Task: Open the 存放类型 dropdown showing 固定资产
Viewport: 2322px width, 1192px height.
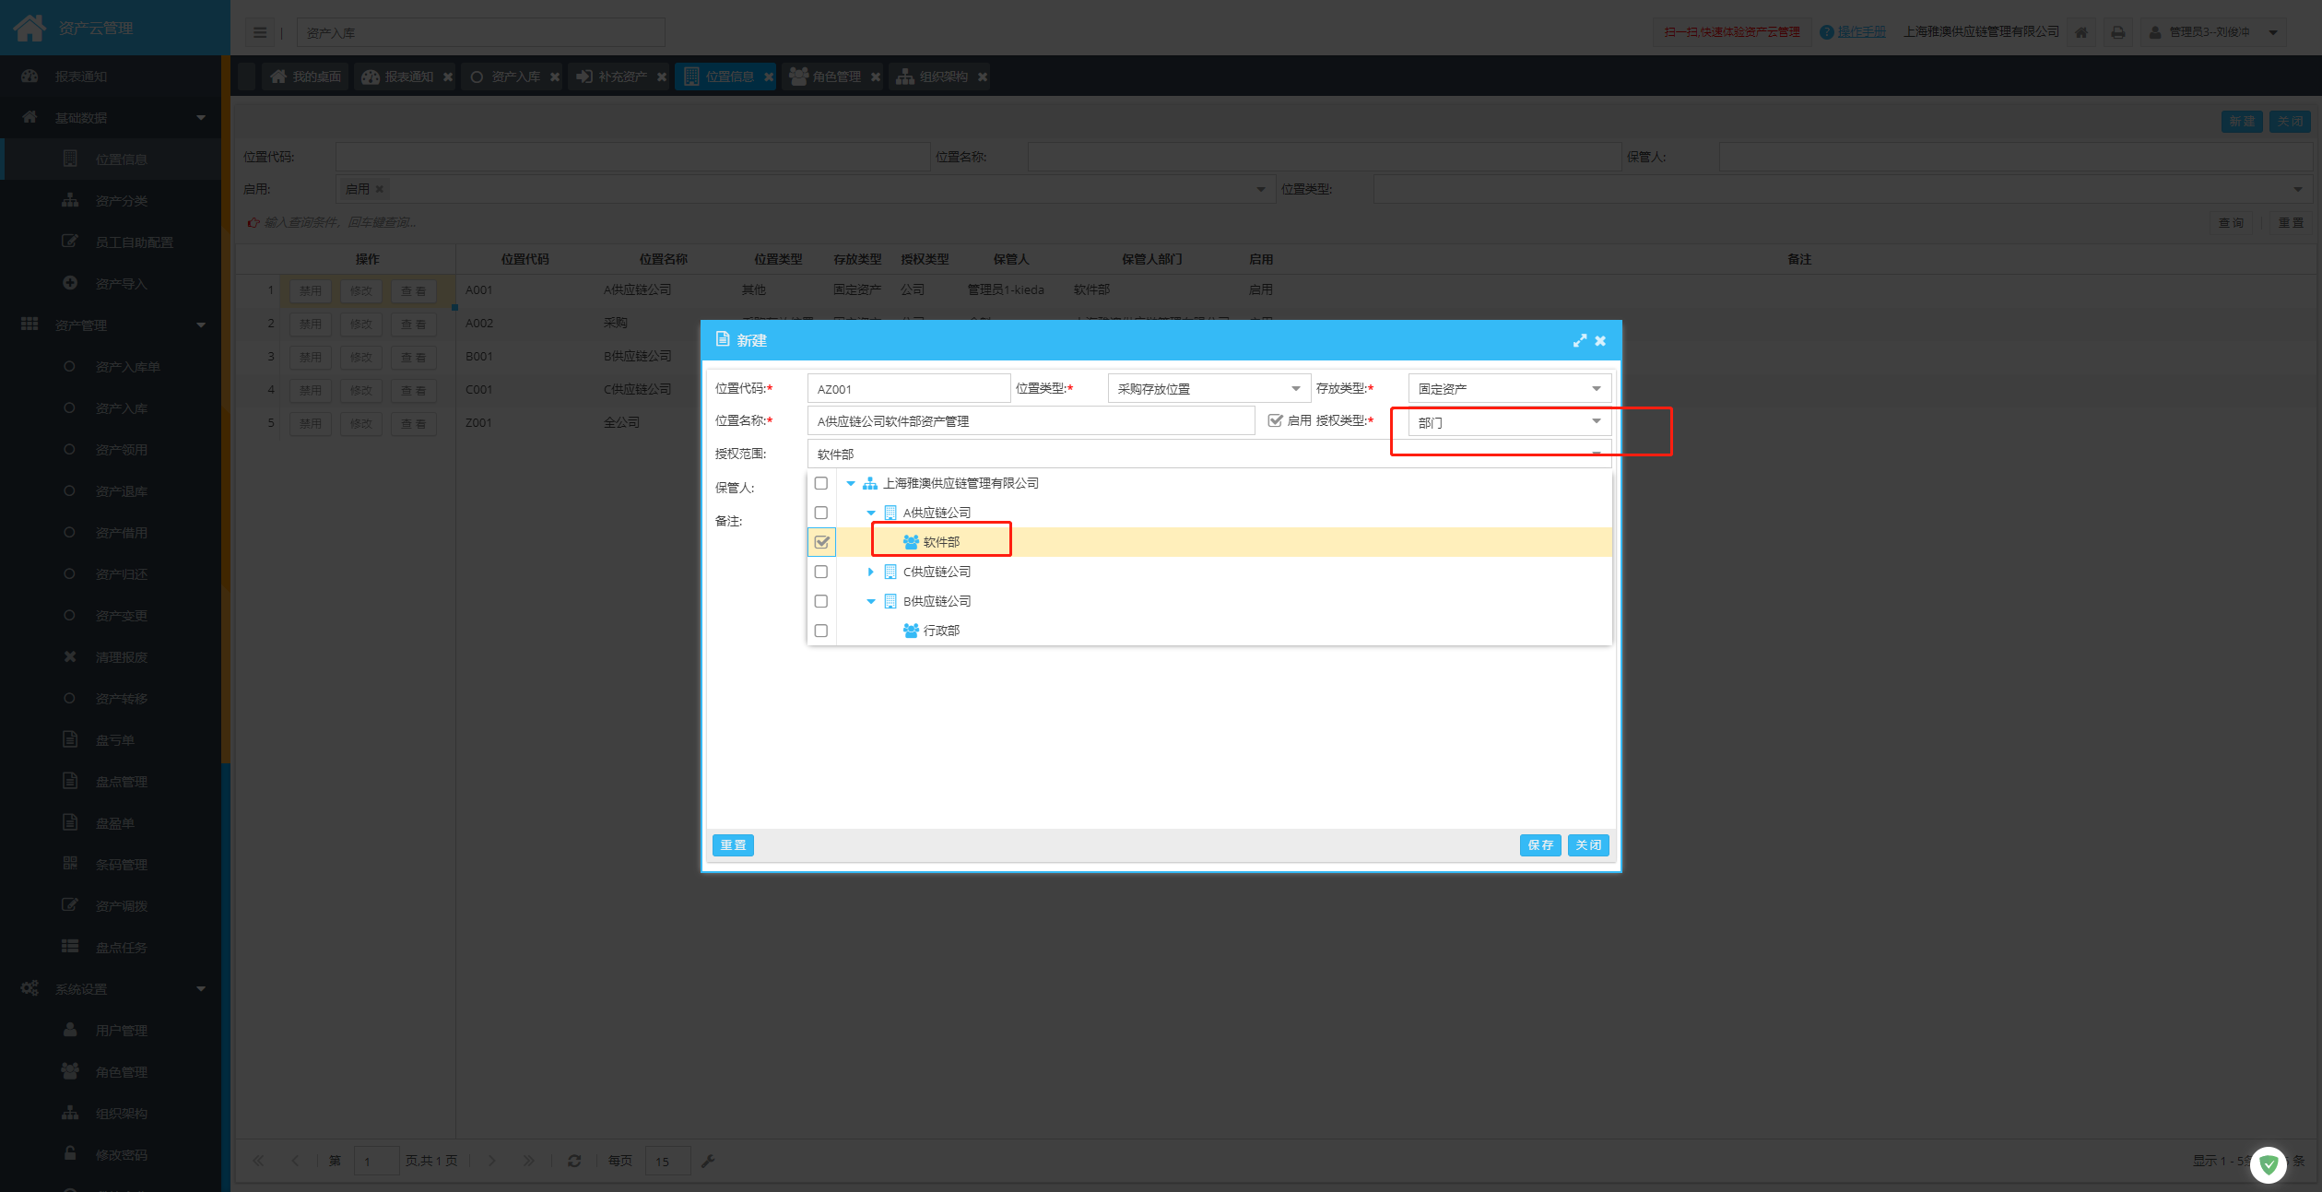Action: tap(1509, 389)
